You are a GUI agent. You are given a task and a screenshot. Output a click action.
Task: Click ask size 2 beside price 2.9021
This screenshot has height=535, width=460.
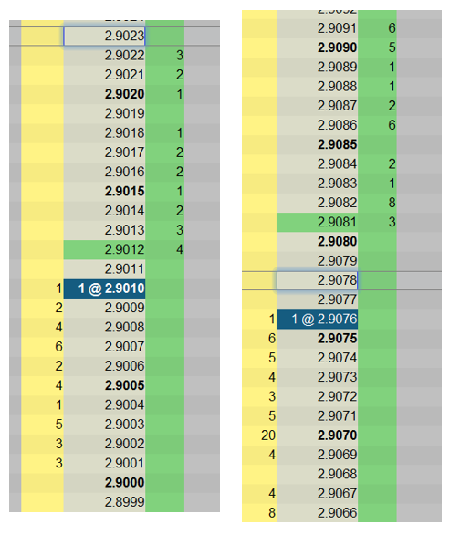pyautogui.click(x=180, y=75)
